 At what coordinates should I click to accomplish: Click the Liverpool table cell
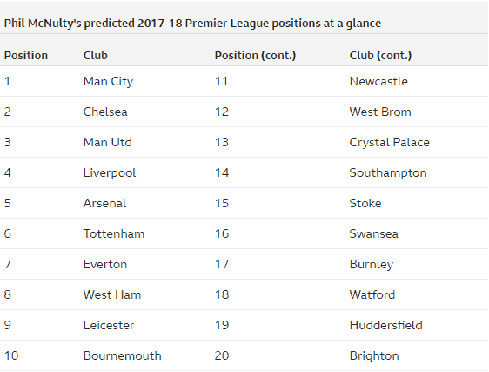coord(110,173)
